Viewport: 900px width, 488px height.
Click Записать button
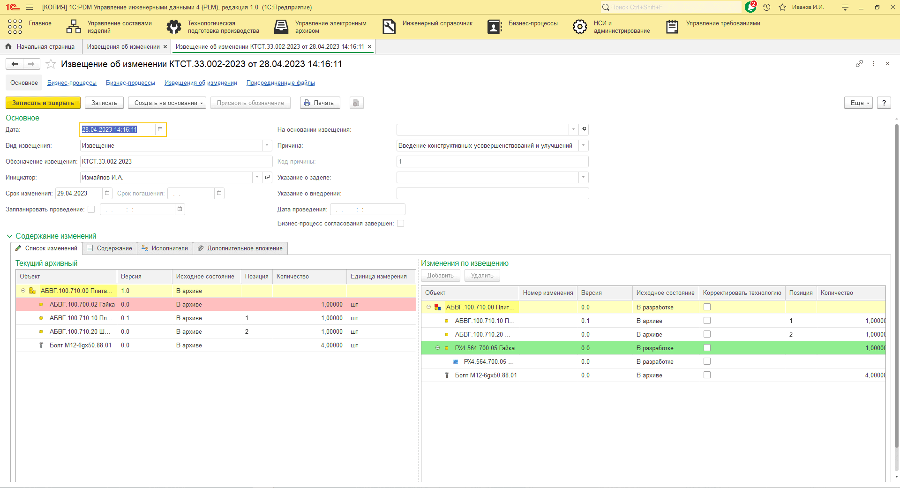[x=104, y=103]
